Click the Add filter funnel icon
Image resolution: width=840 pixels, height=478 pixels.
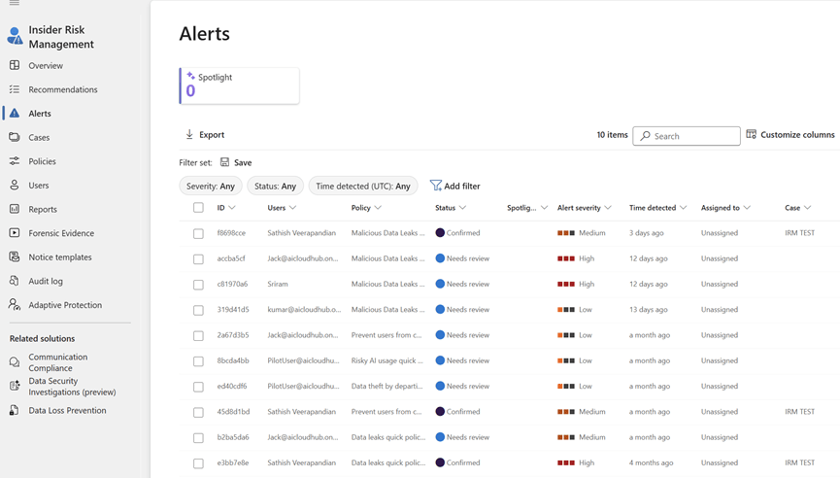(x=436, y=186)
